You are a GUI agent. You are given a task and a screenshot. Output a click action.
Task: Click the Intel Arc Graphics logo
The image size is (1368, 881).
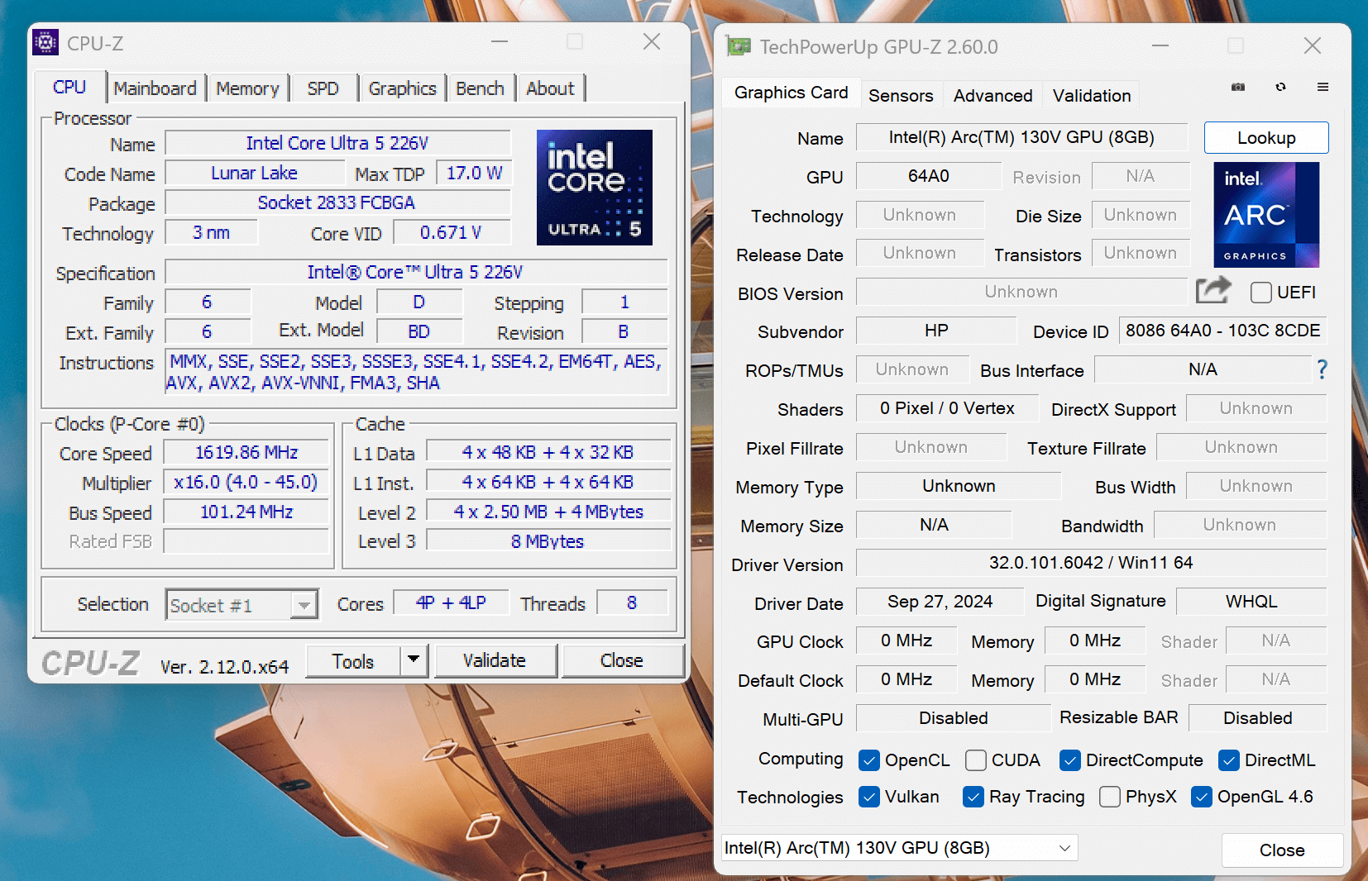[1265, 215]
